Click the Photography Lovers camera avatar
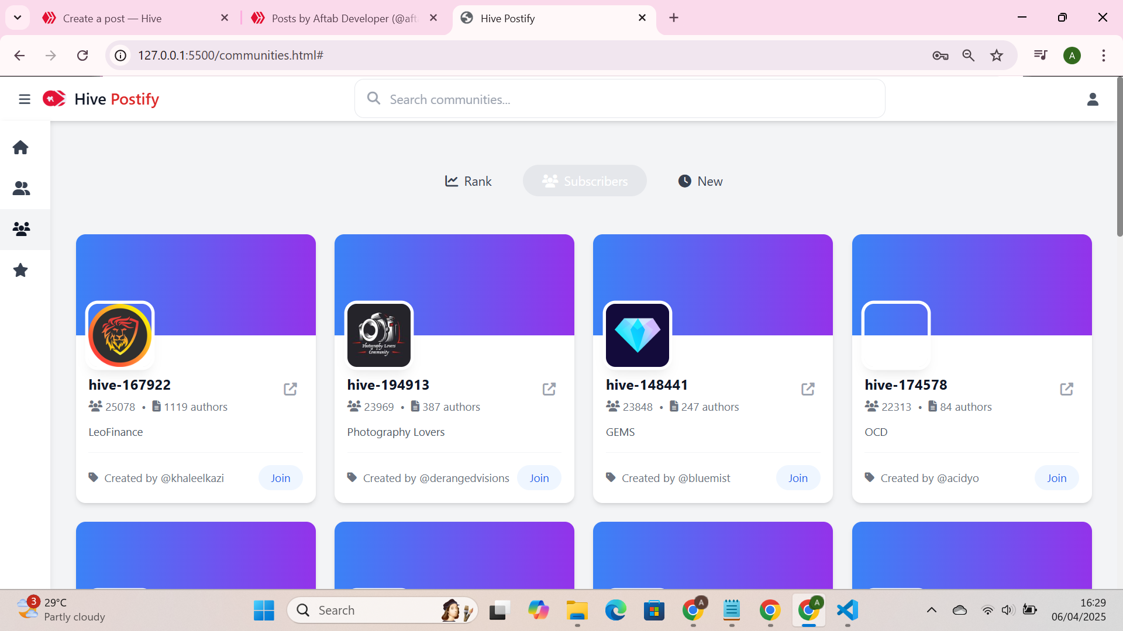The image size is (1123, 631). pos(379,335)
